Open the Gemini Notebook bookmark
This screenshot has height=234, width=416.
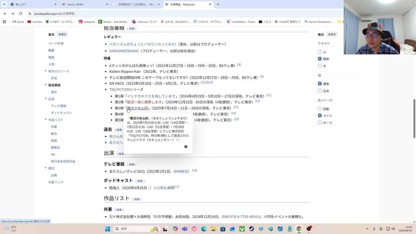tap(318, 22)
